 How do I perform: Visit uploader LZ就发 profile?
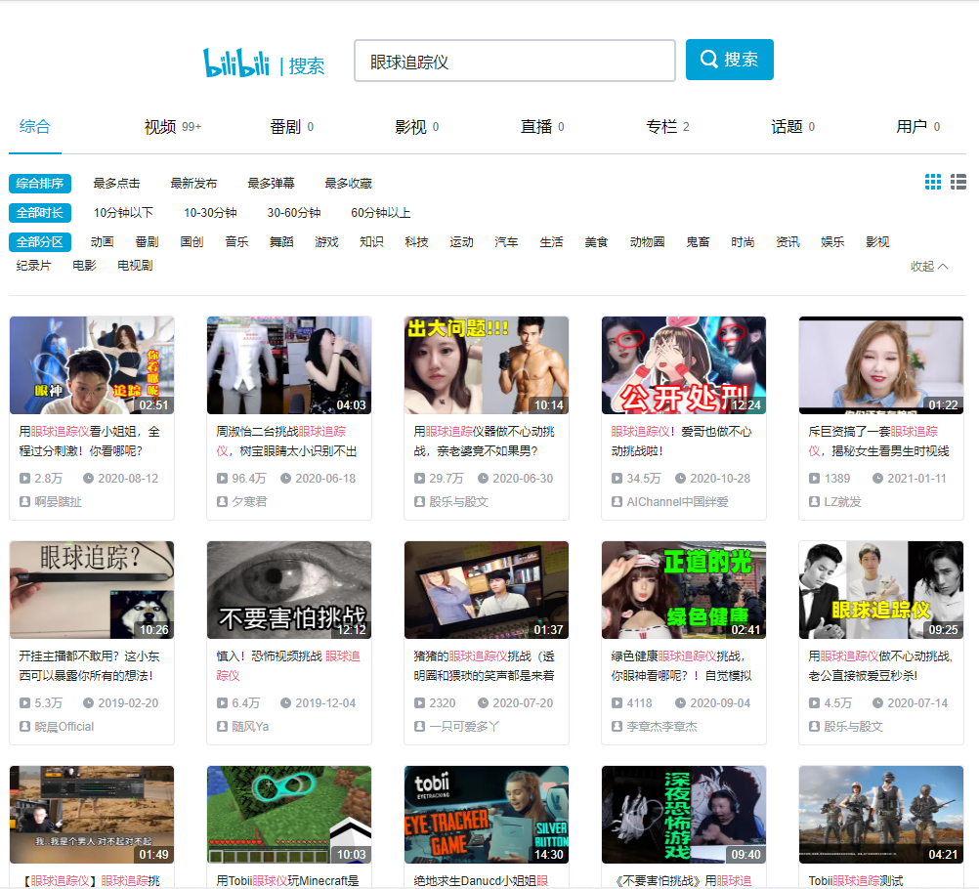pos(842,502)
